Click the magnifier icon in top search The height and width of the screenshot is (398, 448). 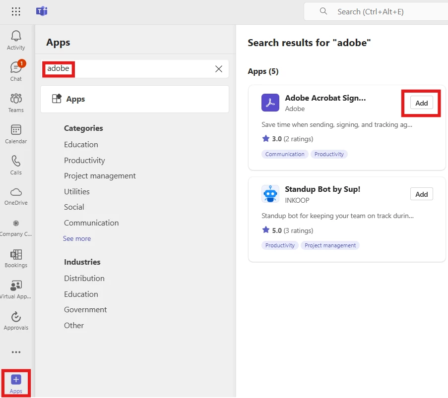pos(323,11)
